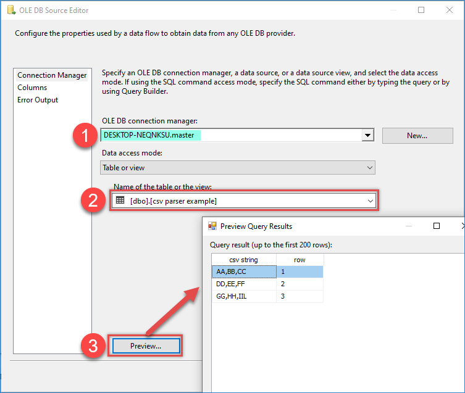Screen dimensions: 465x393
Task: Select the DD,EE,FF result row
Action: [243, 284]
